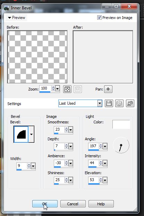Click the Reset to default icon
This screenshot has width=144, height=216.
[x=130, y=103]
